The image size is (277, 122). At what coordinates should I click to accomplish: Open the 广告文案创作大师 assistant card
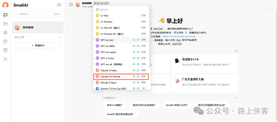point(205,84)
